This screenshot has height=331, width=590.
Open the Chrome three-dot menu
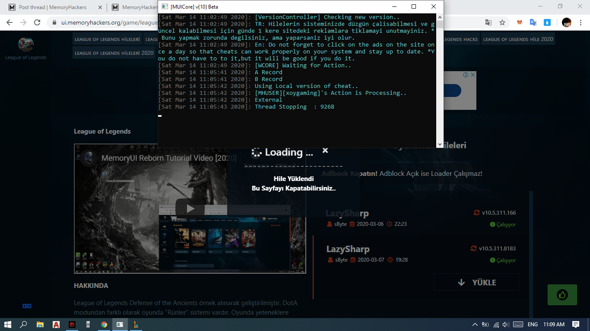point(581,22)
